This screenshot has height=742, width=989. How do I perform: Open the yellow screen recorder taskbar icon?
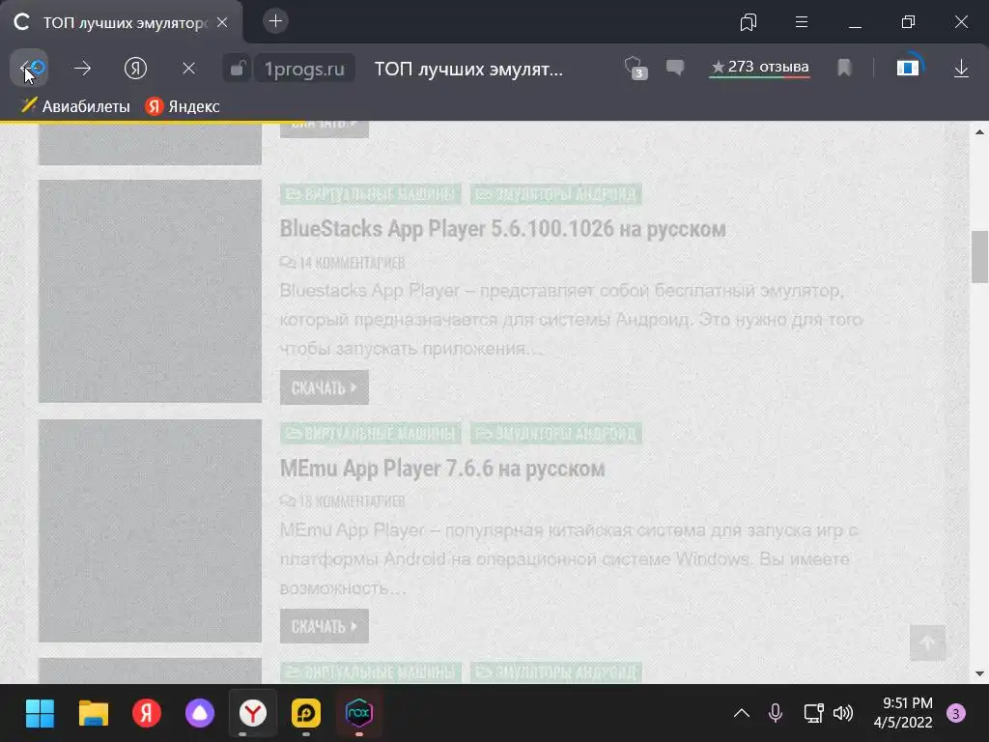pos(306,714)
